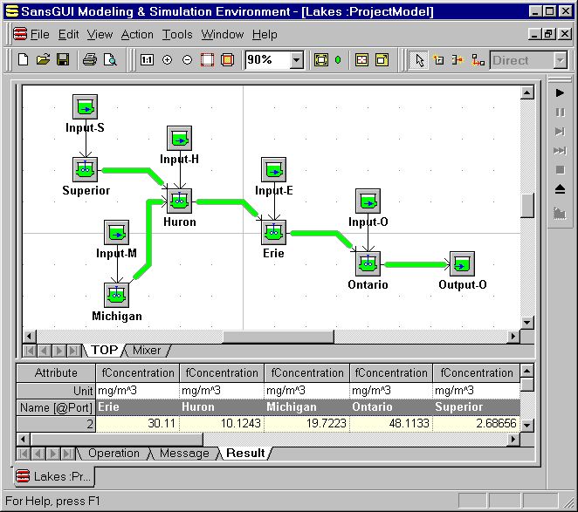The height and width of the screenshot is (512, 578).
Task: Switch to the Mixer tab
Action: pyautogui.click(x=146, y=350)
